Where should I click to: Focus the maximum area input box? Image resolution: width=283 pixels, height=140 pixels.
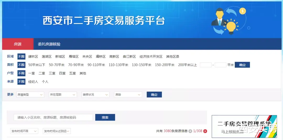coord(221,65)
